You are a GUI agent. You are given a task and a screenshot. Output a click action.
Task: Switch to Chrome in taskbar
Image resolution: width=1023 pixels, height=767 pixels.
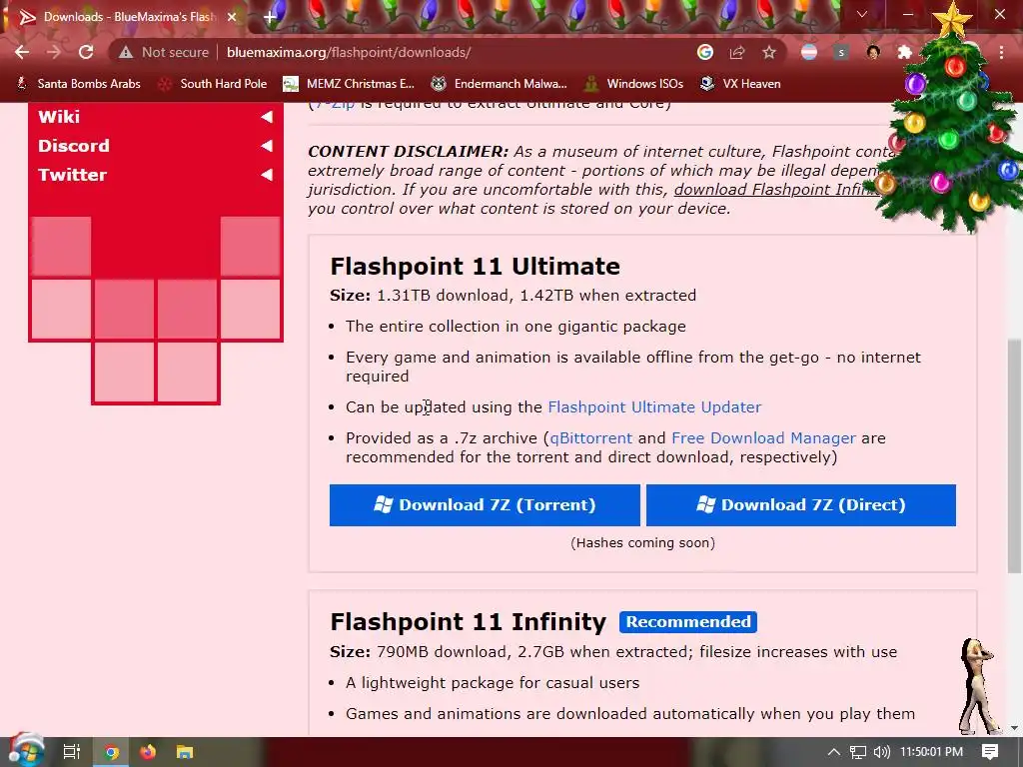tap(112, 752)
